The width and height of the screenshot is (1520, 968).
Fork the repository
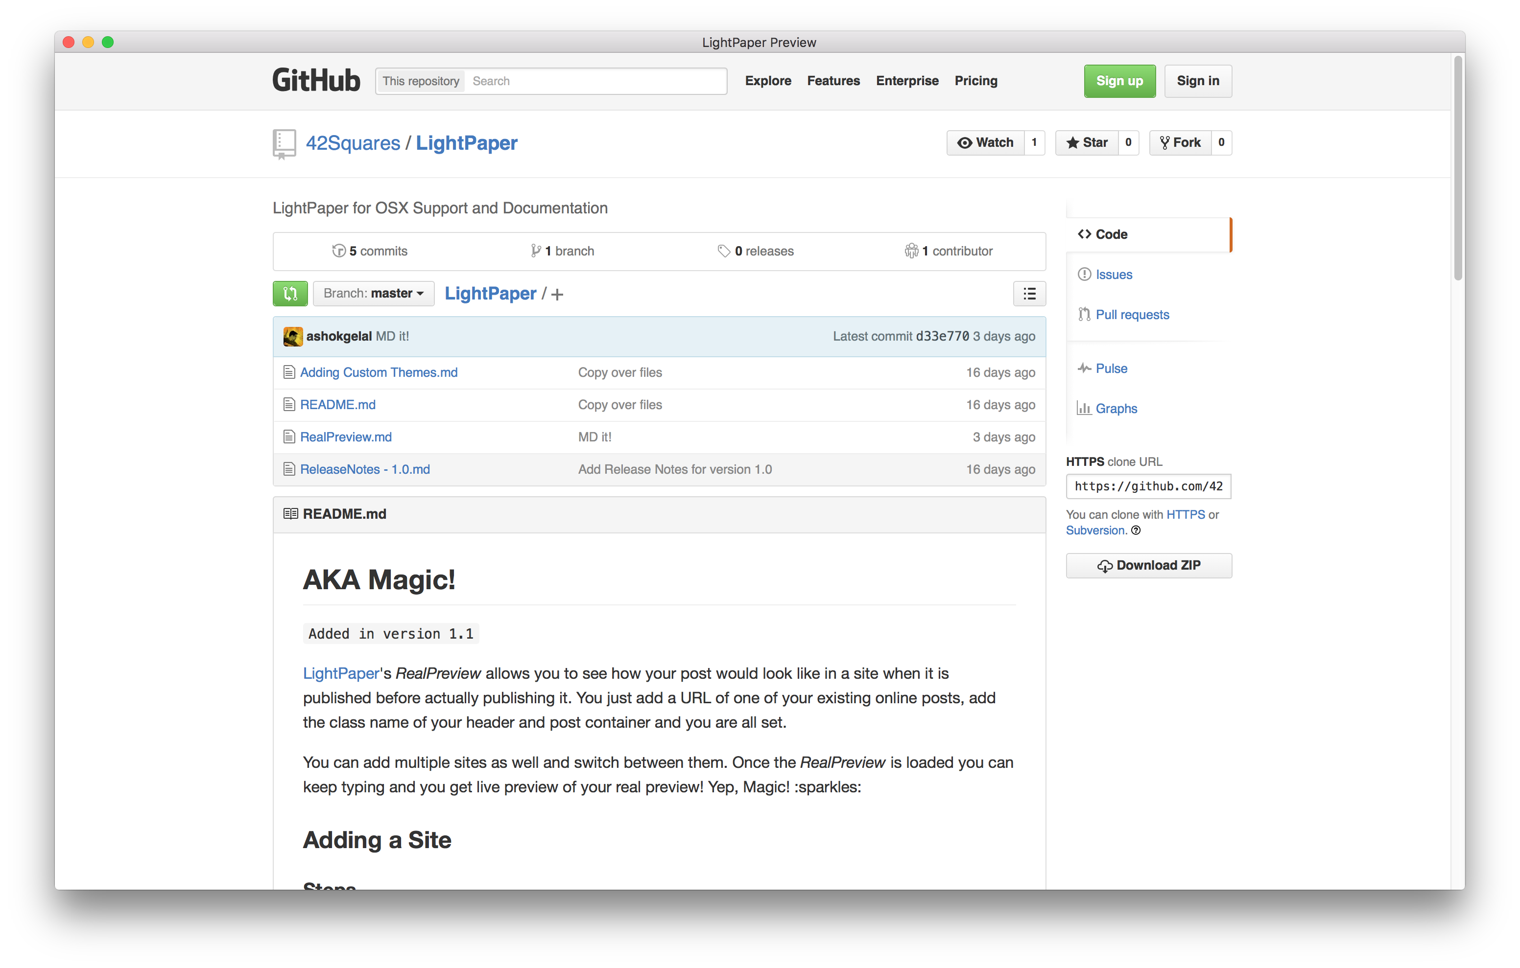point(1180,142)
